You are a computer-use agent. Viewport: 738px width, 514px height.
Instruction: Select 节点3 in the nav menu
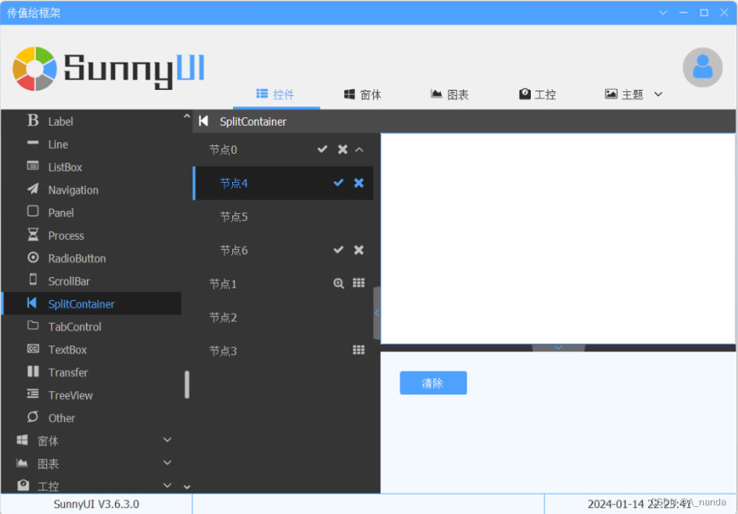(283, 350)
